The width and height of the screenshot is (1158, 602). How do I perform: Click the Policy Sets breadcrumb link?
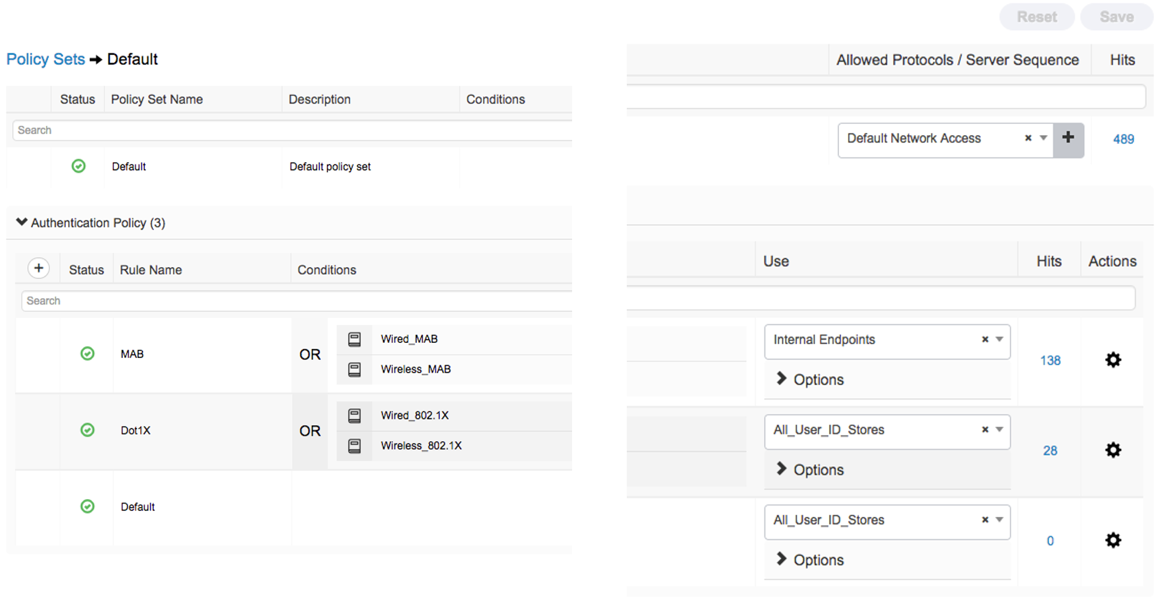45,59
